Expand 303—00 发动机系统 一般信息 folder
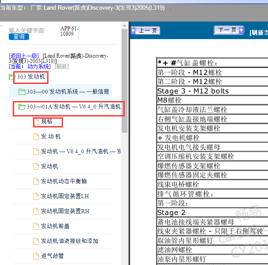Viewport: 268px width, 265px height. (68, 92)
